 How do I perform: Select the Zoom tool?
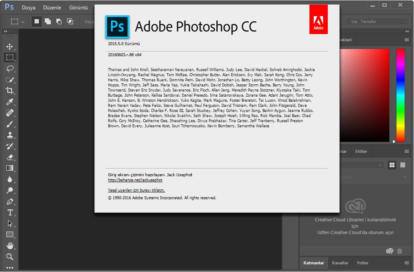[x=10, y=257]
